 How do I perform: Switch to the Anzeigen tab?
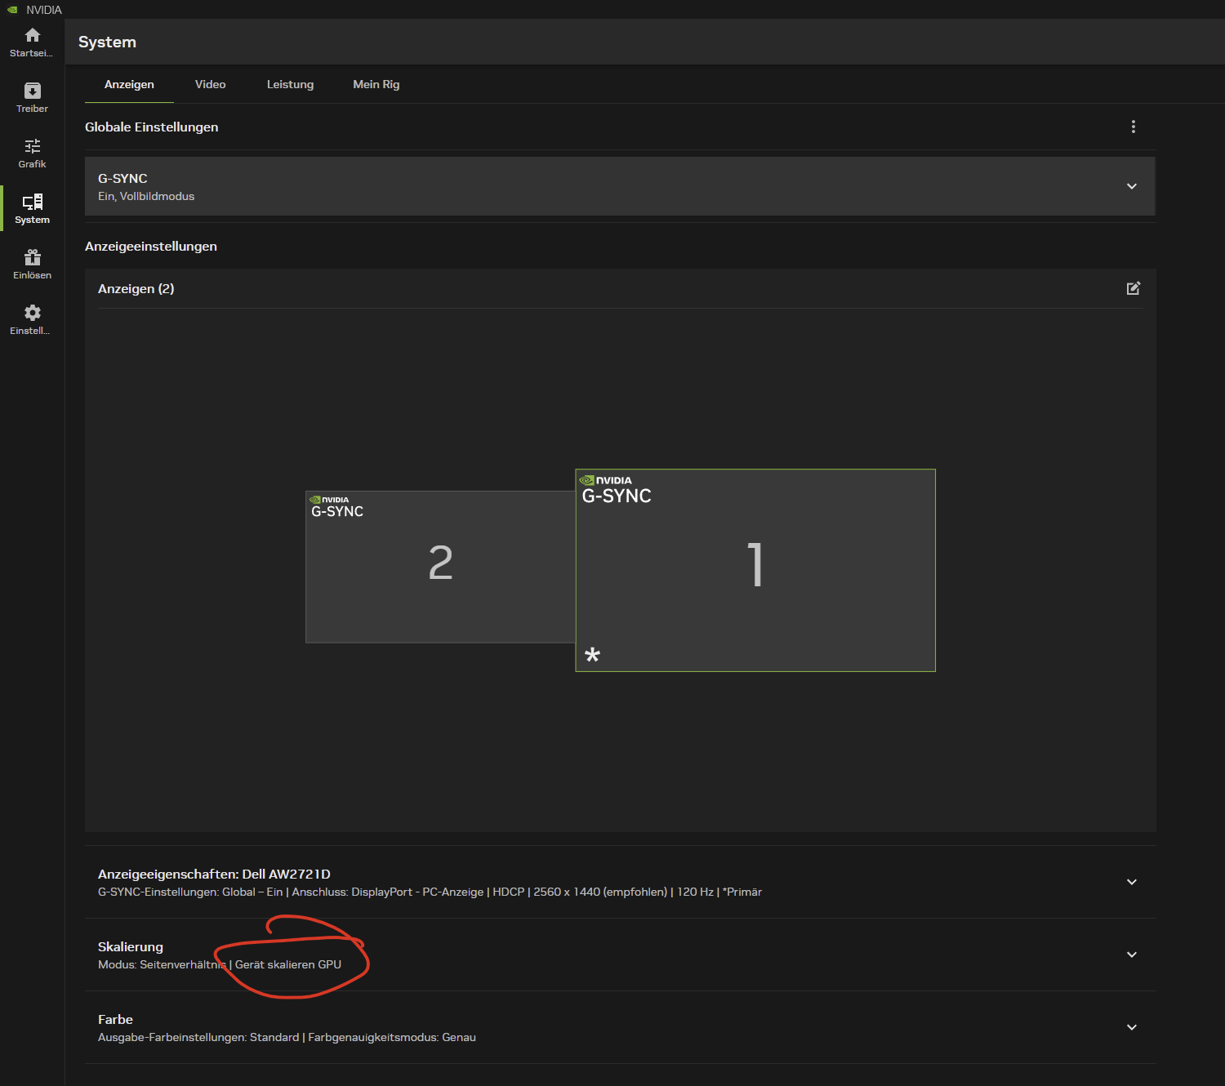point(129,84)
